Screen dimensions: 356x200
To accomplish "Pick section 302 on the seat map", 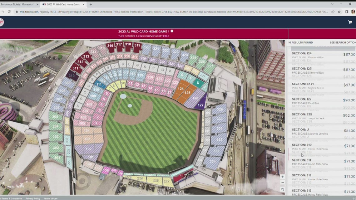I will [x=56, y=148].
